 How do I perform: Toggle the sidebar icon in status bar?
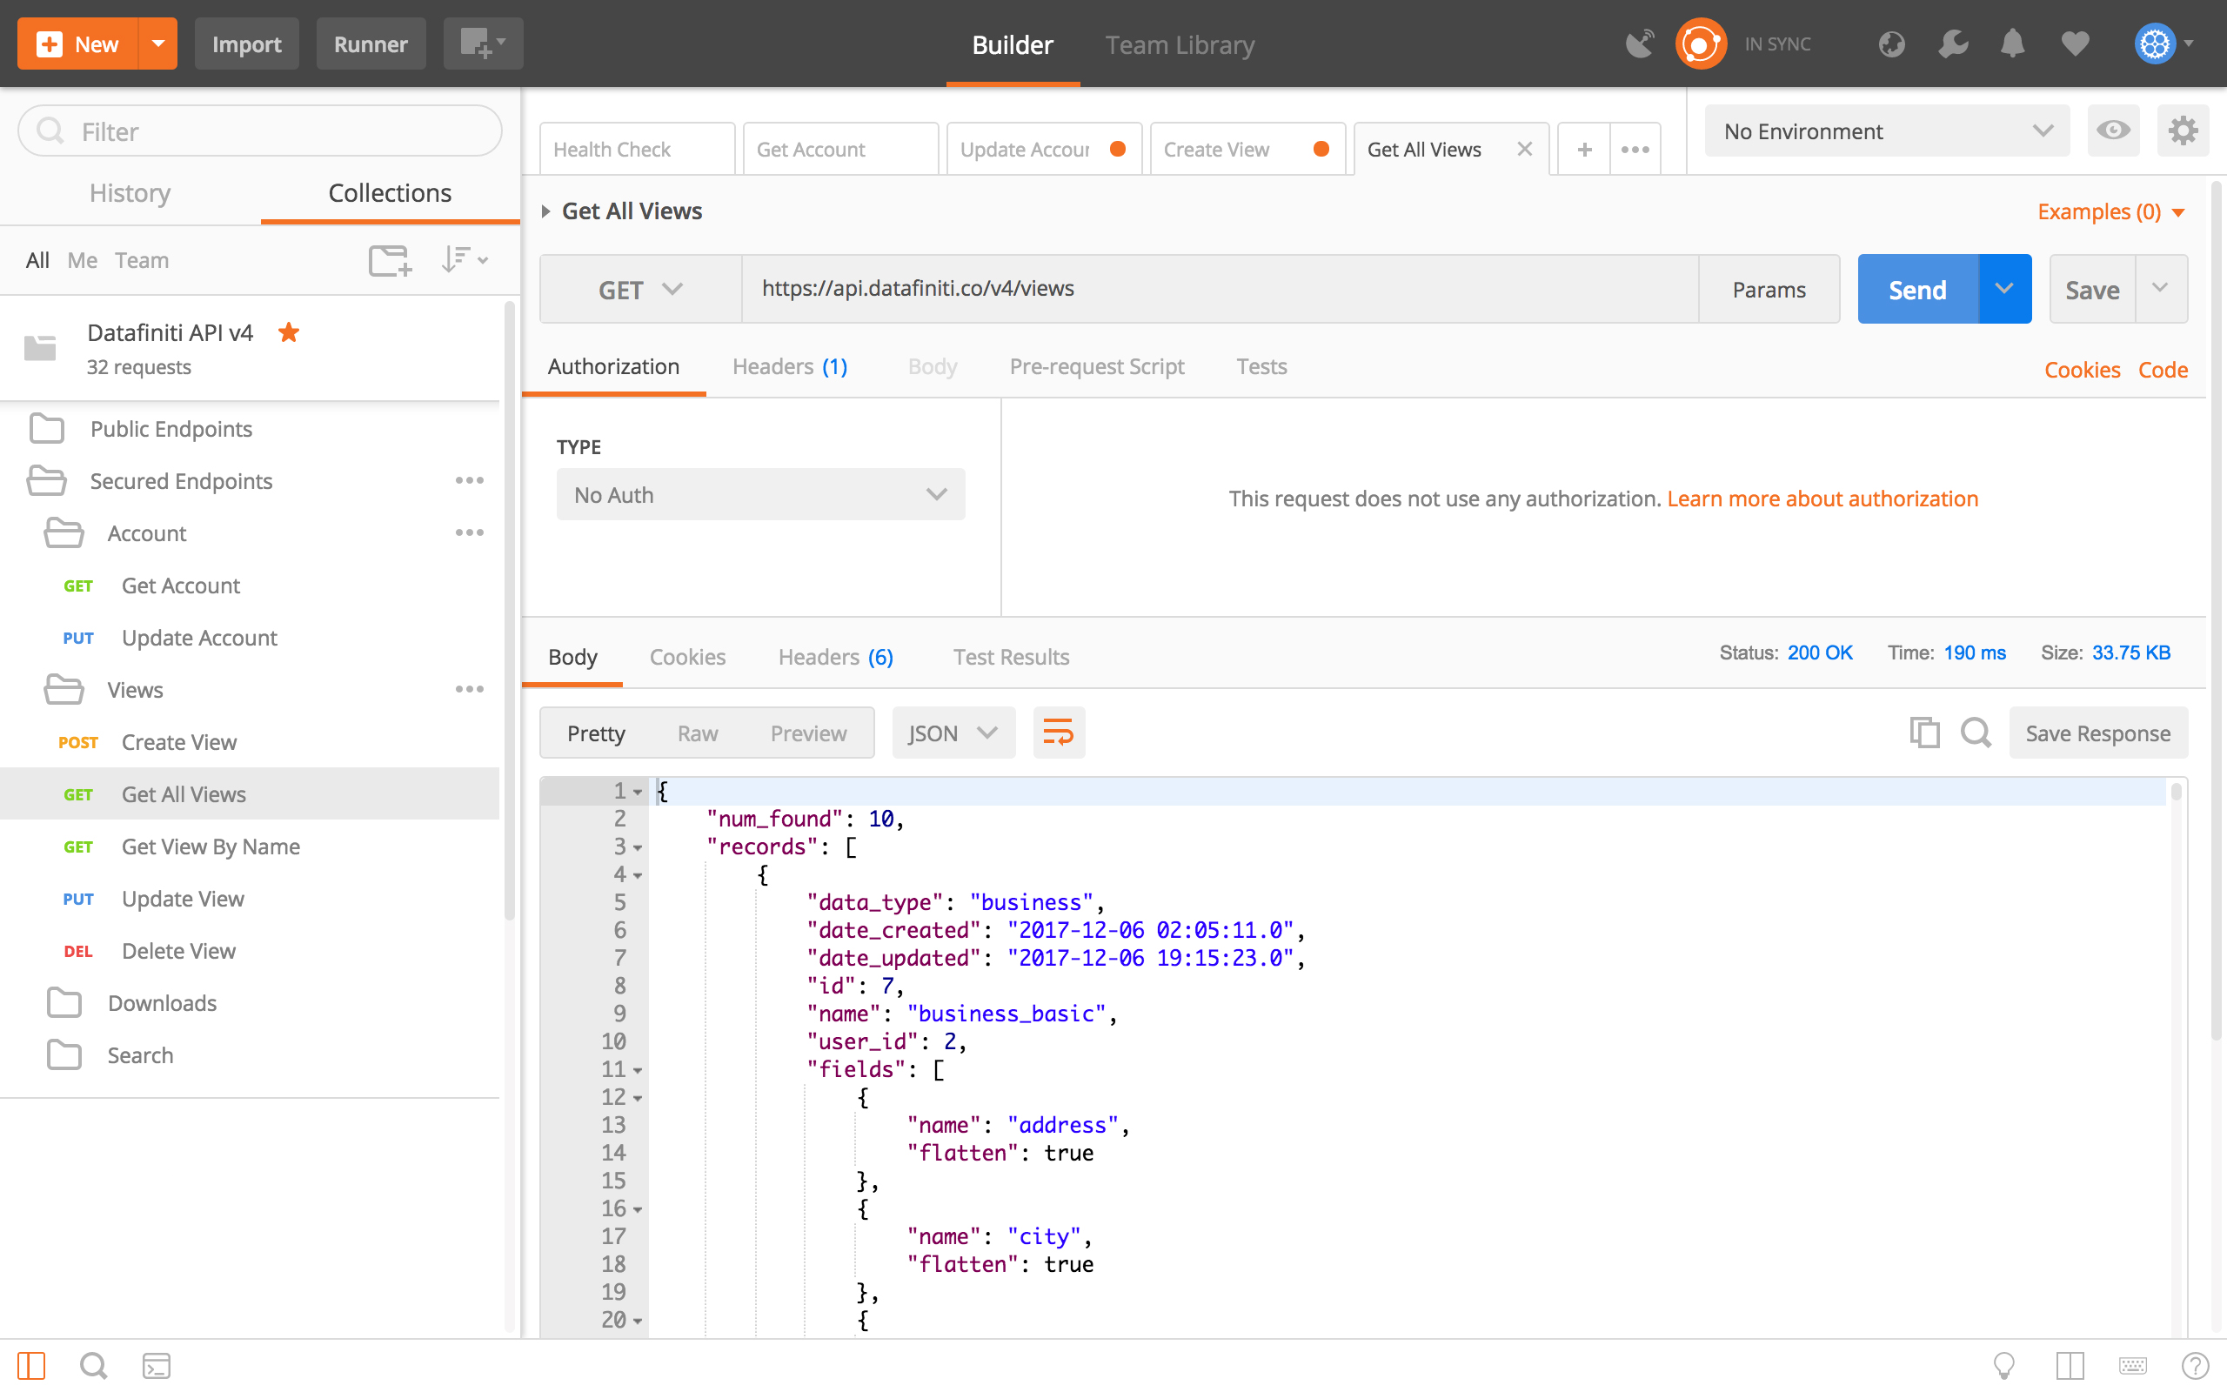pyautogui.click(x=31, y=1366)
